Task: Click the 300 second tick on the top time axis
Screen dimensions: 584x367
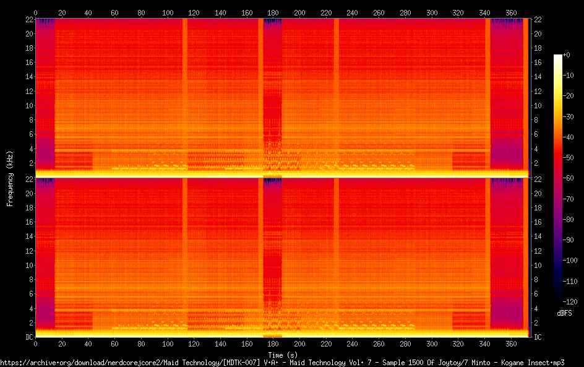Action: tap(432, 12)
